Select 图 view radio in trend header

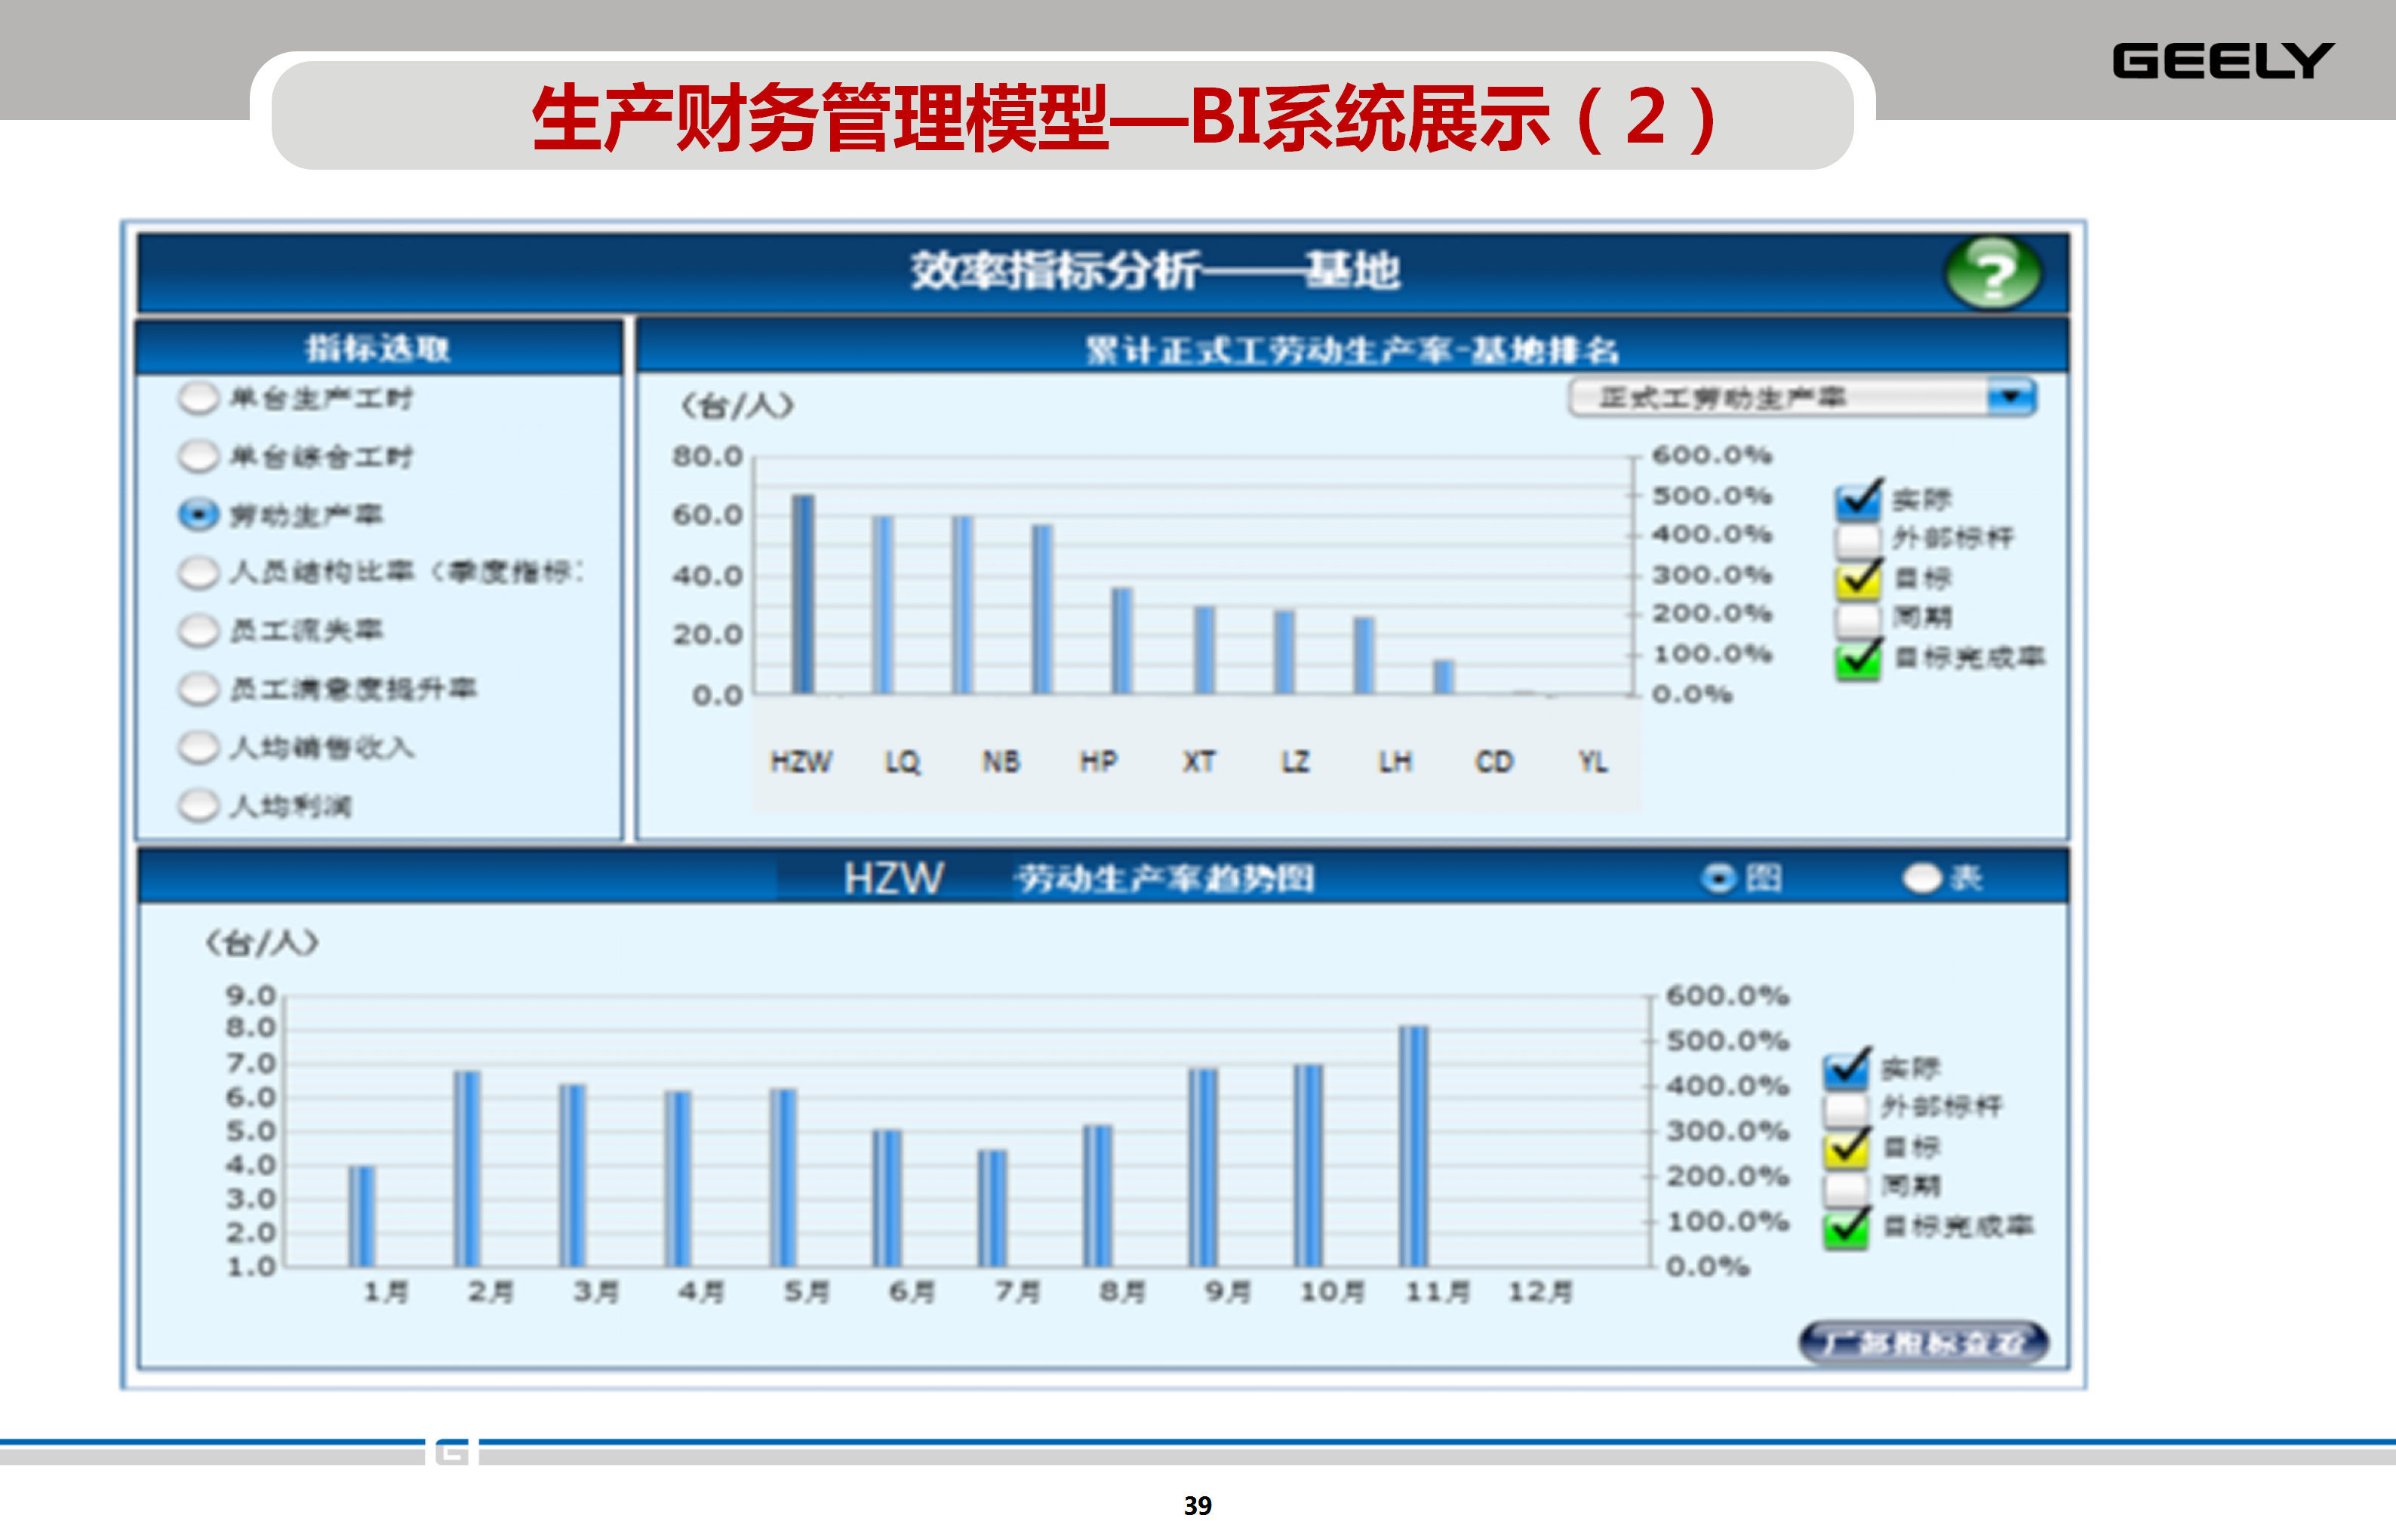pos(1719,878)
